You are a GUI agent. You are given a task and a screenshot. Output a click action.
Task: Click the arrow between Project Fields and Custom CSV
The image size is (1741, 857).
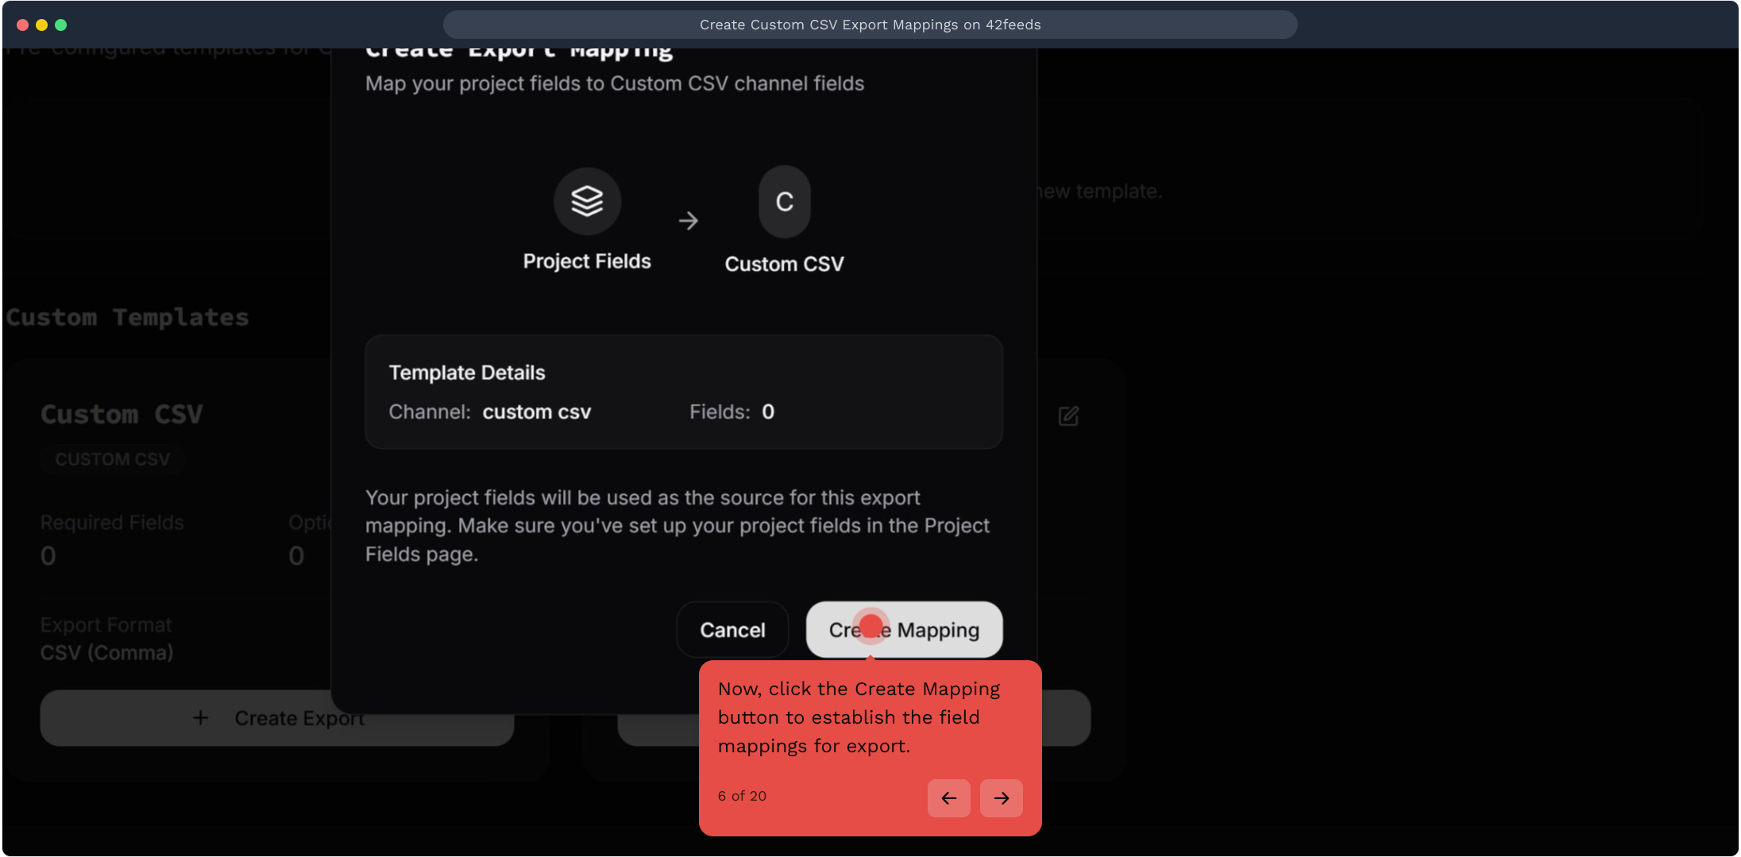[x=689, y=221]
